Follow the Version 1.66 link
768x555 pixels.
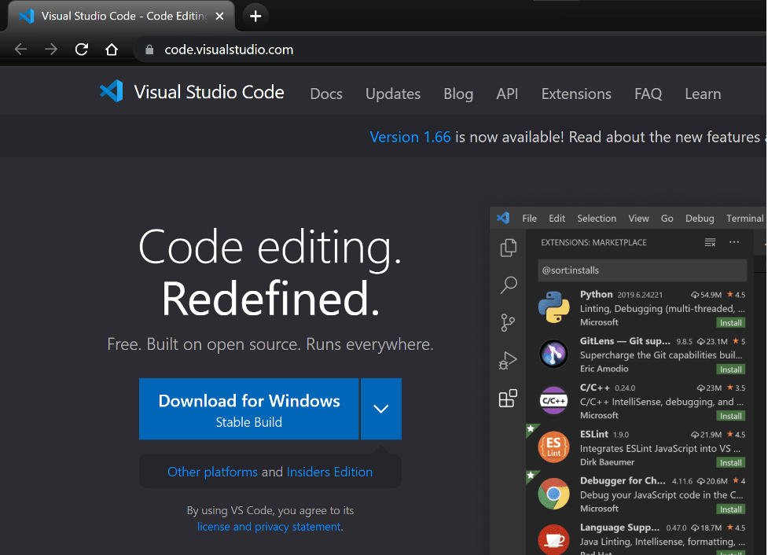[410, 137]
